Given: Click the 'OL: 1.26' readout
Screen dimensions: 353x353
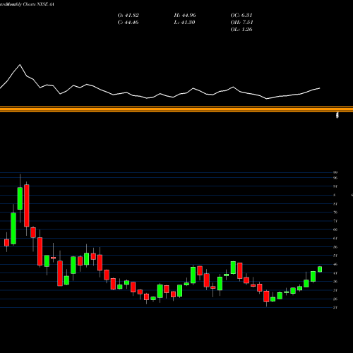Looking at the screenshot, I should point(241,30).
